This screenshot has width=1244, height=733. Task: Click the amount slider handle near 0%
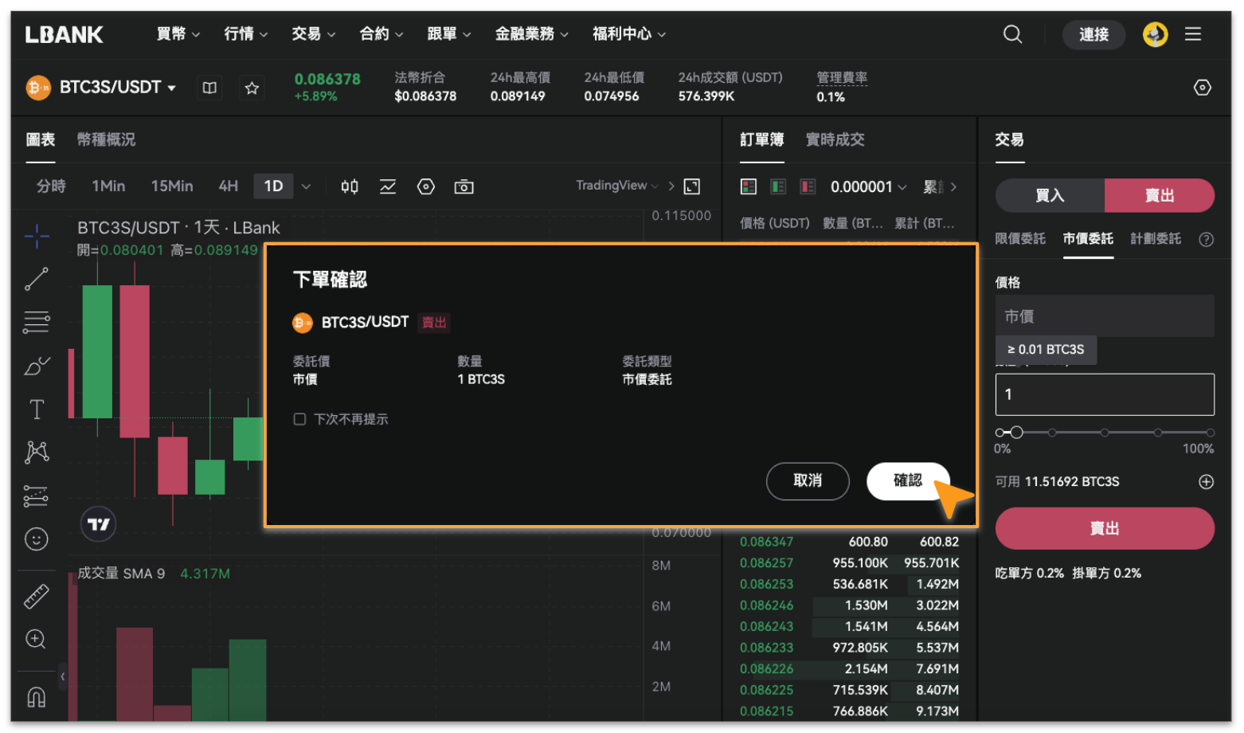pyautogui.click(x=1016, y=433)
